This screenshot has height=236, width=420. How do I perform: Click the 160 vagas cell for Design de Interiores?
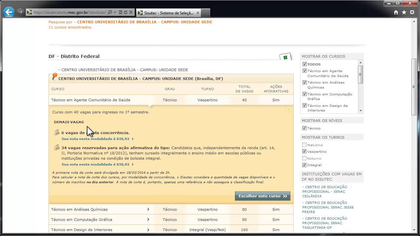[x=244, y=230]
